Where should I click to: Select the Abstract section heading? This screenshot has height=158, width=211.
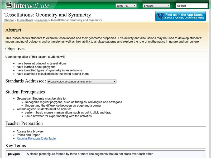pyautogui.click(x=13, y=30)
